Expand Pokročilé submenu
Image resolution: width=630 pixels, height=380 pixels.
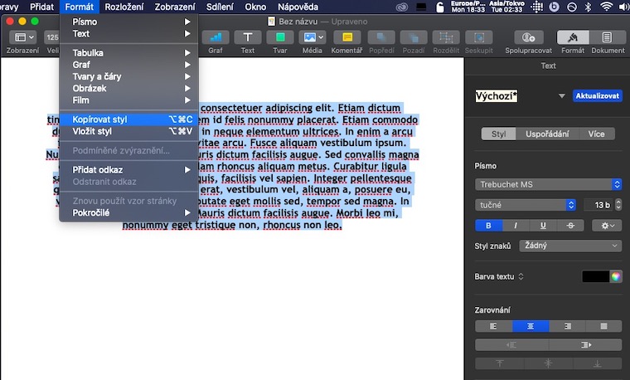click(129, 212)
